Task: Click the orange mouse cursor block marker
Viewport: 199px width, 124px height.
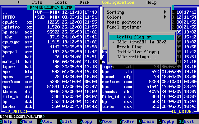Action: [x=101, y=62]
